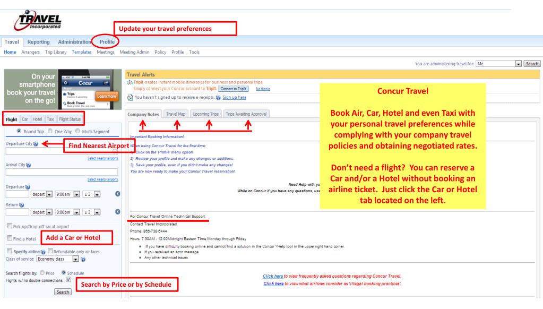Switch to the Travel main tab
This screenshot has height=309, width=543.
12,42
